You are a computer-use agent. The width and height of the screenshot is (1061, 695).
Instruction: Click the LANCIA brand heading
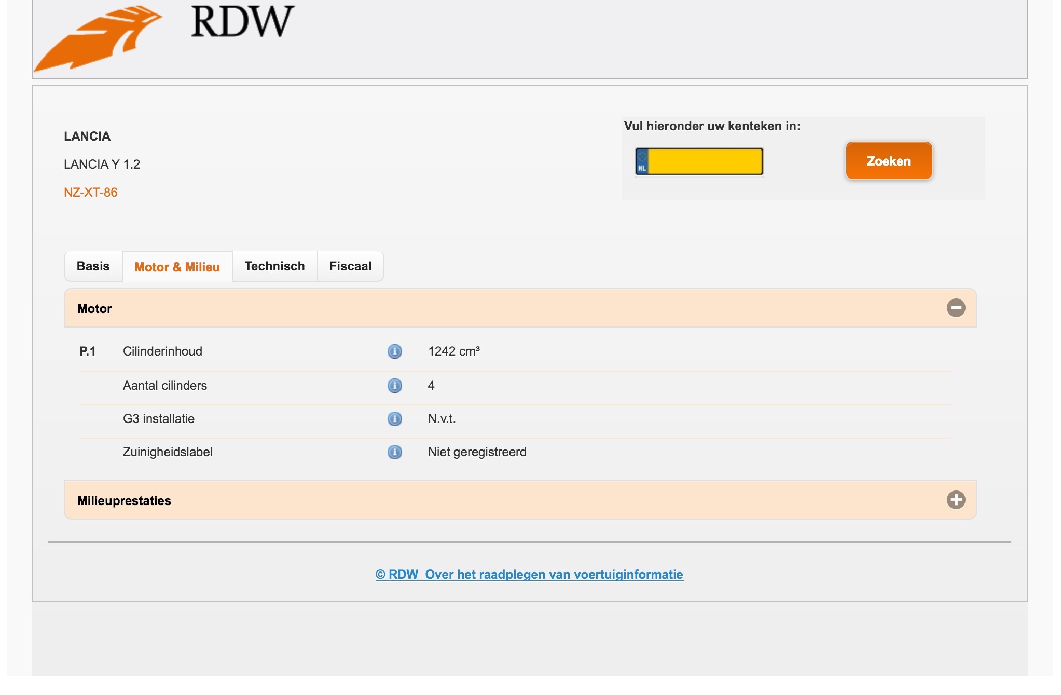[87, 137]
